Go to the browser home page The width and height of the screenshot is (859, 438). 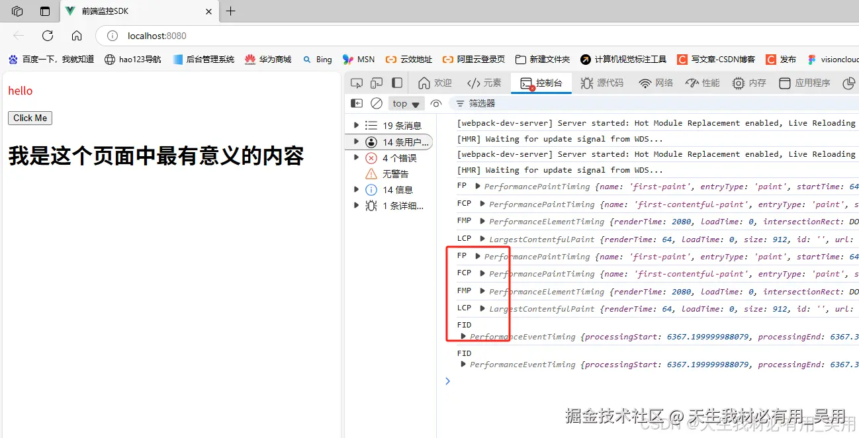[x=77, y=36]
